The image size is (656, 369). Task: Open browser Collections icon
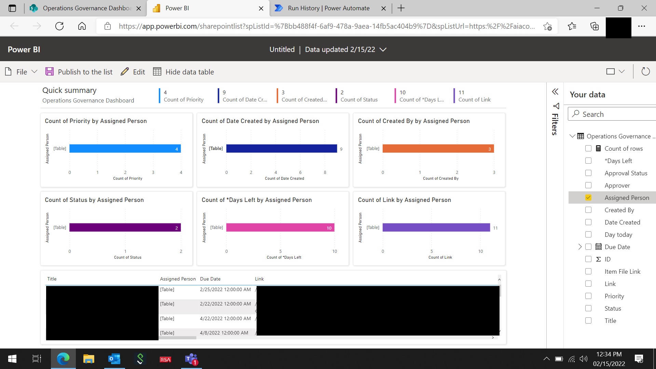pyautogui.click(x=594, y=26)
